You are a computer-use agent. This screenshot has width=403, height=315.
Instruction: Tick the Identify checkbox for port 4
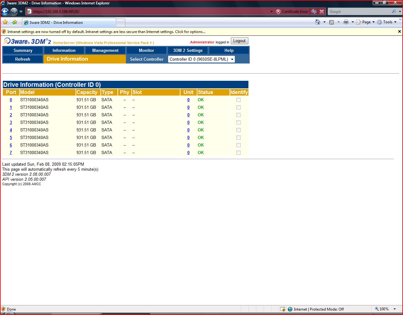pyautogui.click(x=238, y=130)
